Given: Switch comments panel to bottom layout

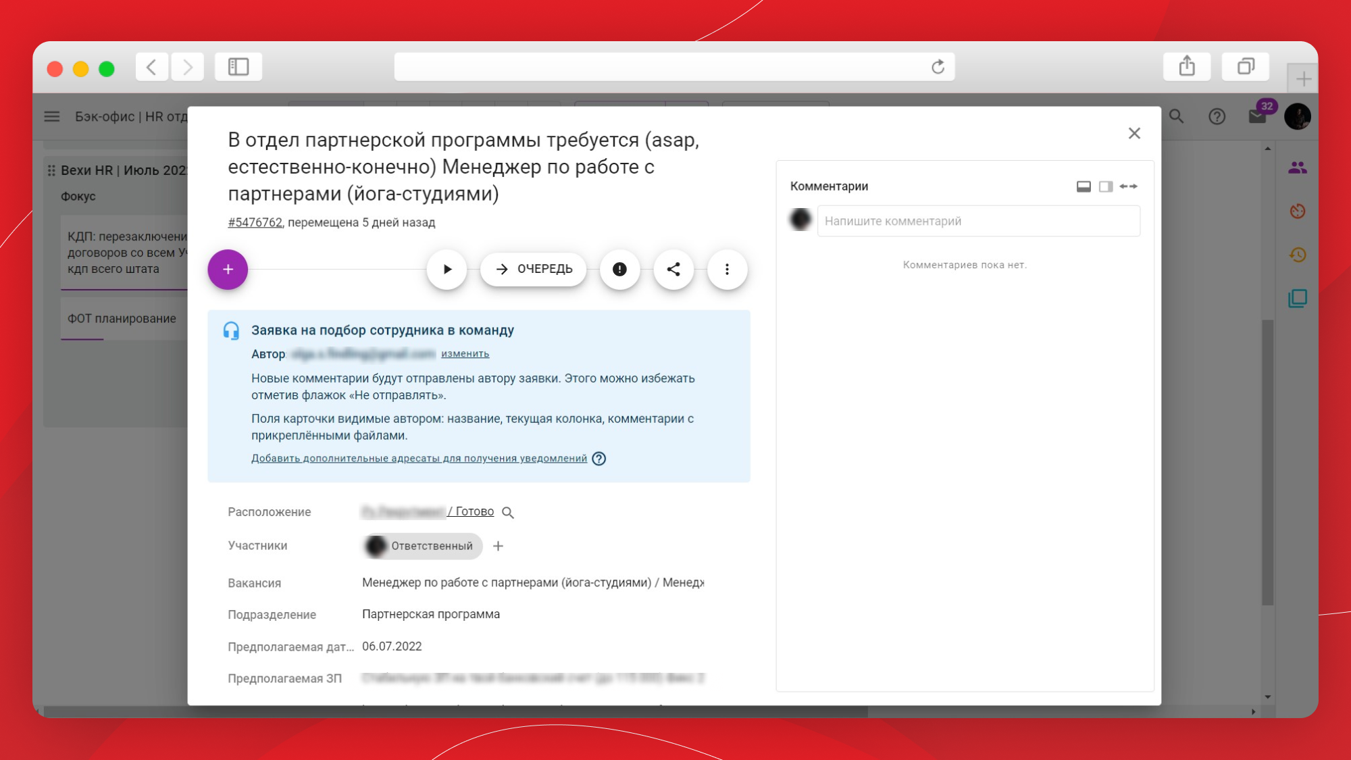Looking at the screenshot, I should pos(1084,186).
